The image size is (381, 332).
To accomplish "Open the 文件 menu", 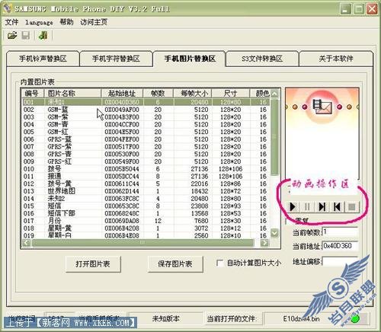I will tap(11, 22).
